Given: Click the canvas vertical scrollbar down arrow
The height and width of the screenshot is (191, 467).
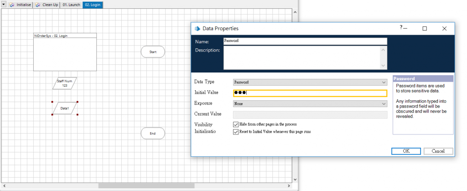Looking at the screenshot, I should (295, 180).
